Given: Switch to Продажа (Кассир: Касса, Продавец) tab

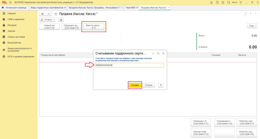Looking at the screenshot, I should tap(94, 8).
